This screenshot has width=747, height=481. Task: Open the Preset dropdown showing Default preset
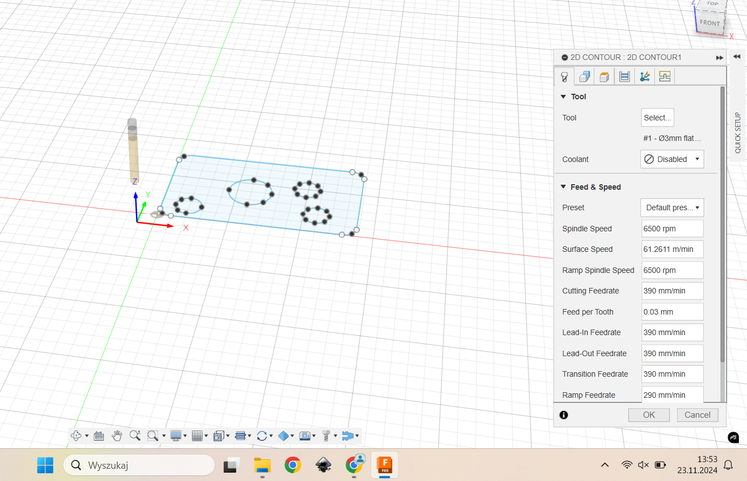tap(672, 207)
